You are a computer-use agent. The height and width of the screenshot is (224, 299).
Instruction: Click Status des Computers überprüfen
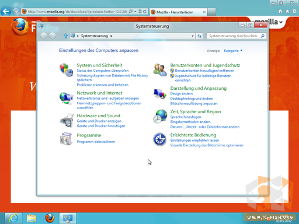coord(103,71)
